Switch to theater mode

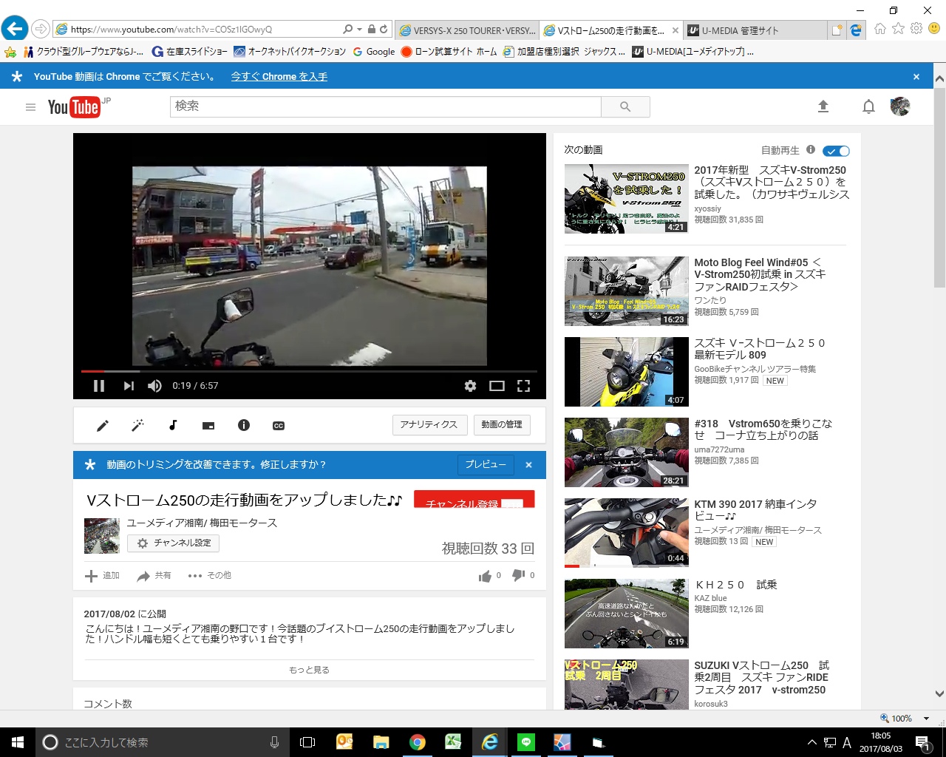tap(497, 386)
